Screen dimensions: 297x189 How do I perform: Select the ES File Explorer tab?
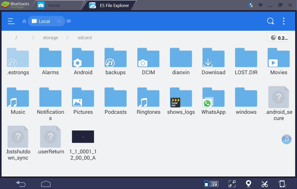109,5
